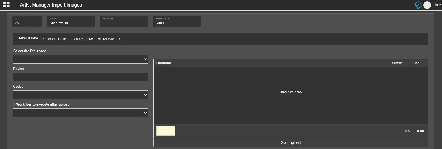Click the Drag files here drop area

[x=291, y=92]
